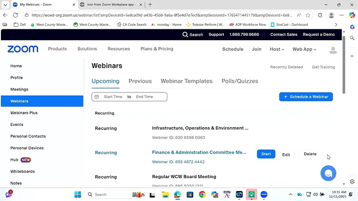Edit the Finance & Administration webinar
The width and height of the screenshot is (358, 201).
coord(286,155)
